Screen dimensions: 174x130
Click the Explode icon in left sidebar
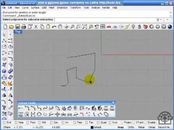coord(11,83)
